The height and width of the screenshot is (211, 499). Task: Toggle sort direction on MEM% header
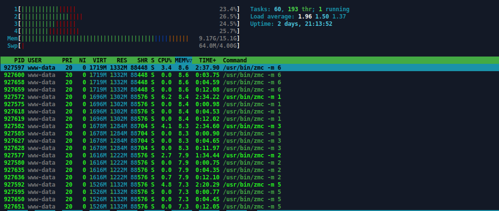click(x=183, y=60)
